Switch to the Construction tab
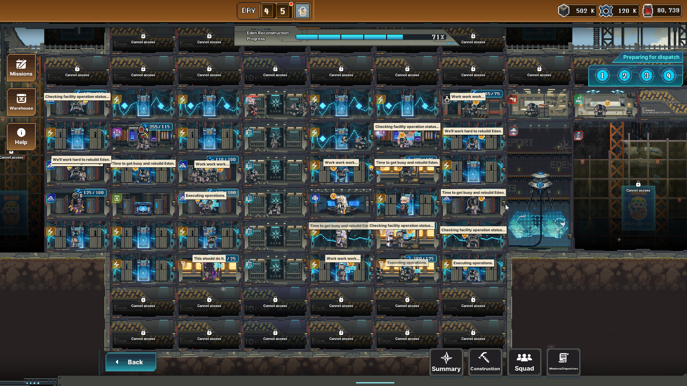 (x=485, y=362)
